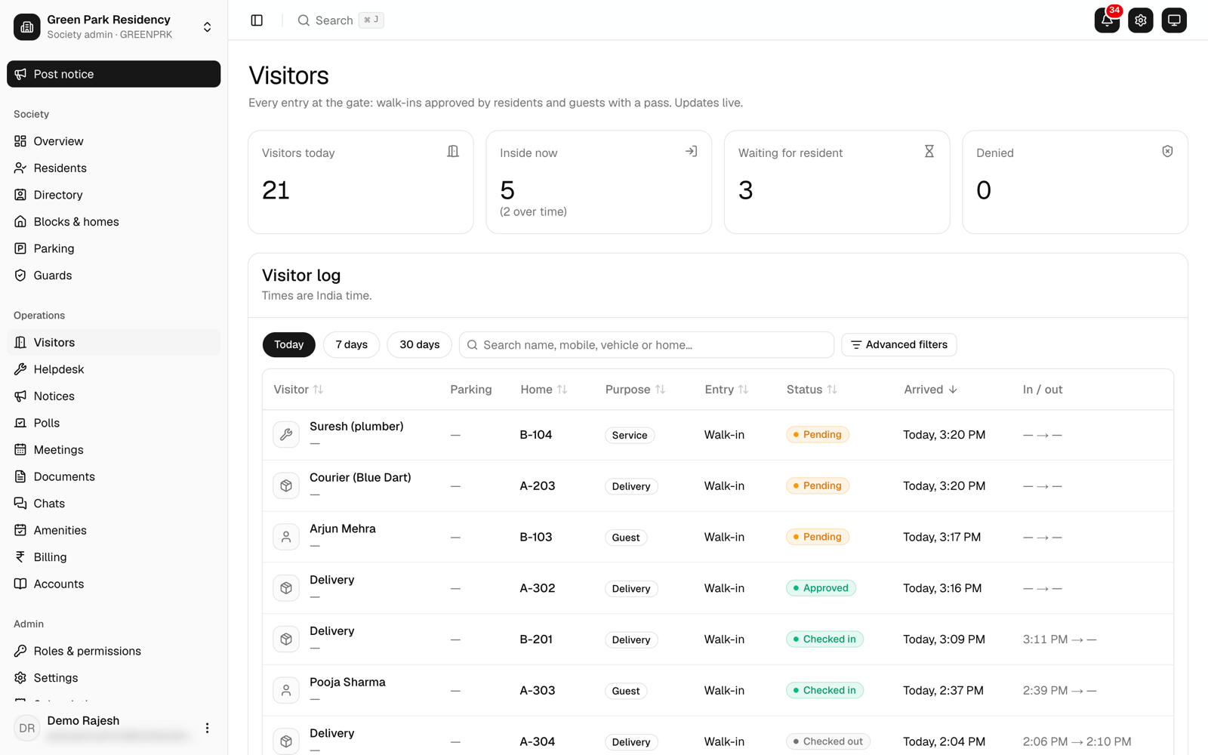Sort visitor log by Purpose column

point(635,390)
